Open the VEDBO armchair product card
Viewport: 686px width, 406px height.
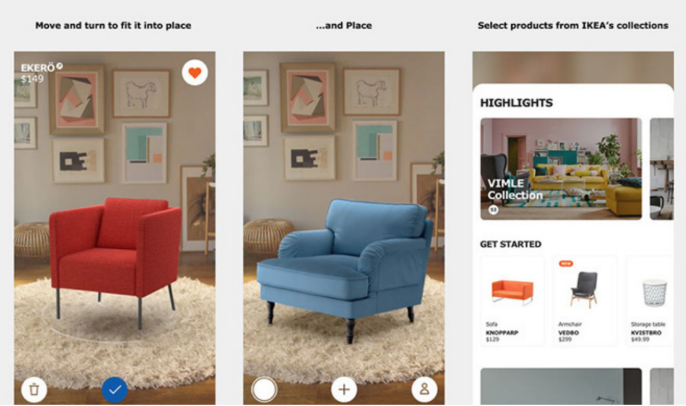585,301
